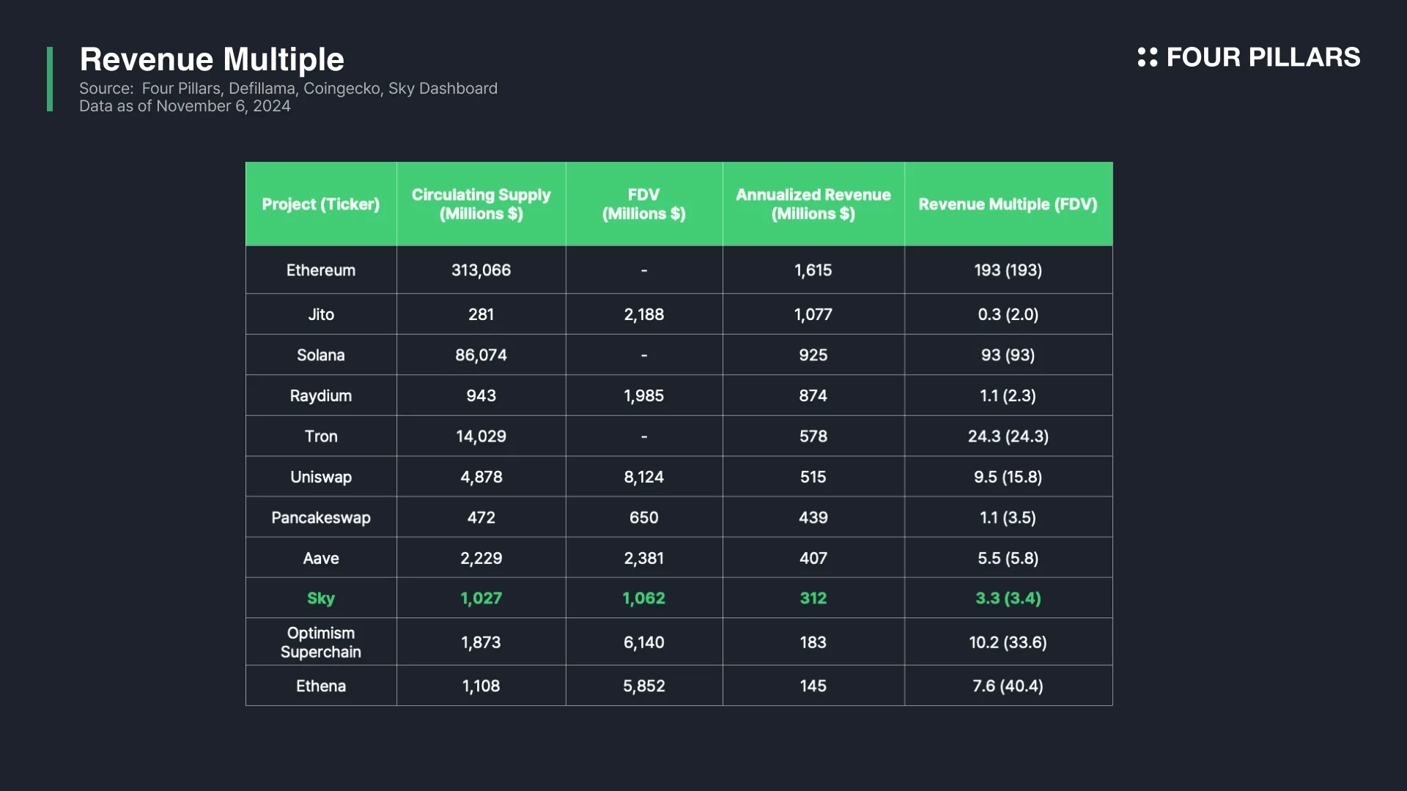Image resolution: width=1407 pixels, height=791 pixels.
Task: Click the '4,878' circulating supply cell
Action: 481,477
